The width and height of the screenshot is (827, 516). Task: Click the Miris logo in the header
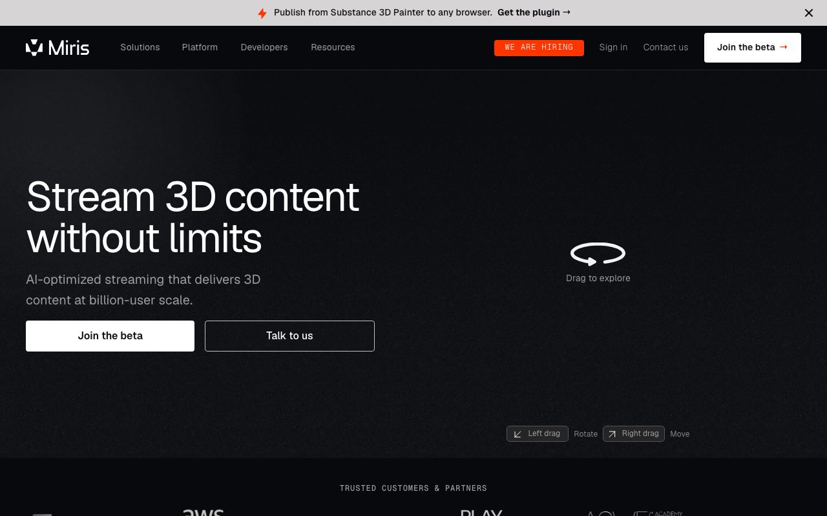tap(58, 48)
